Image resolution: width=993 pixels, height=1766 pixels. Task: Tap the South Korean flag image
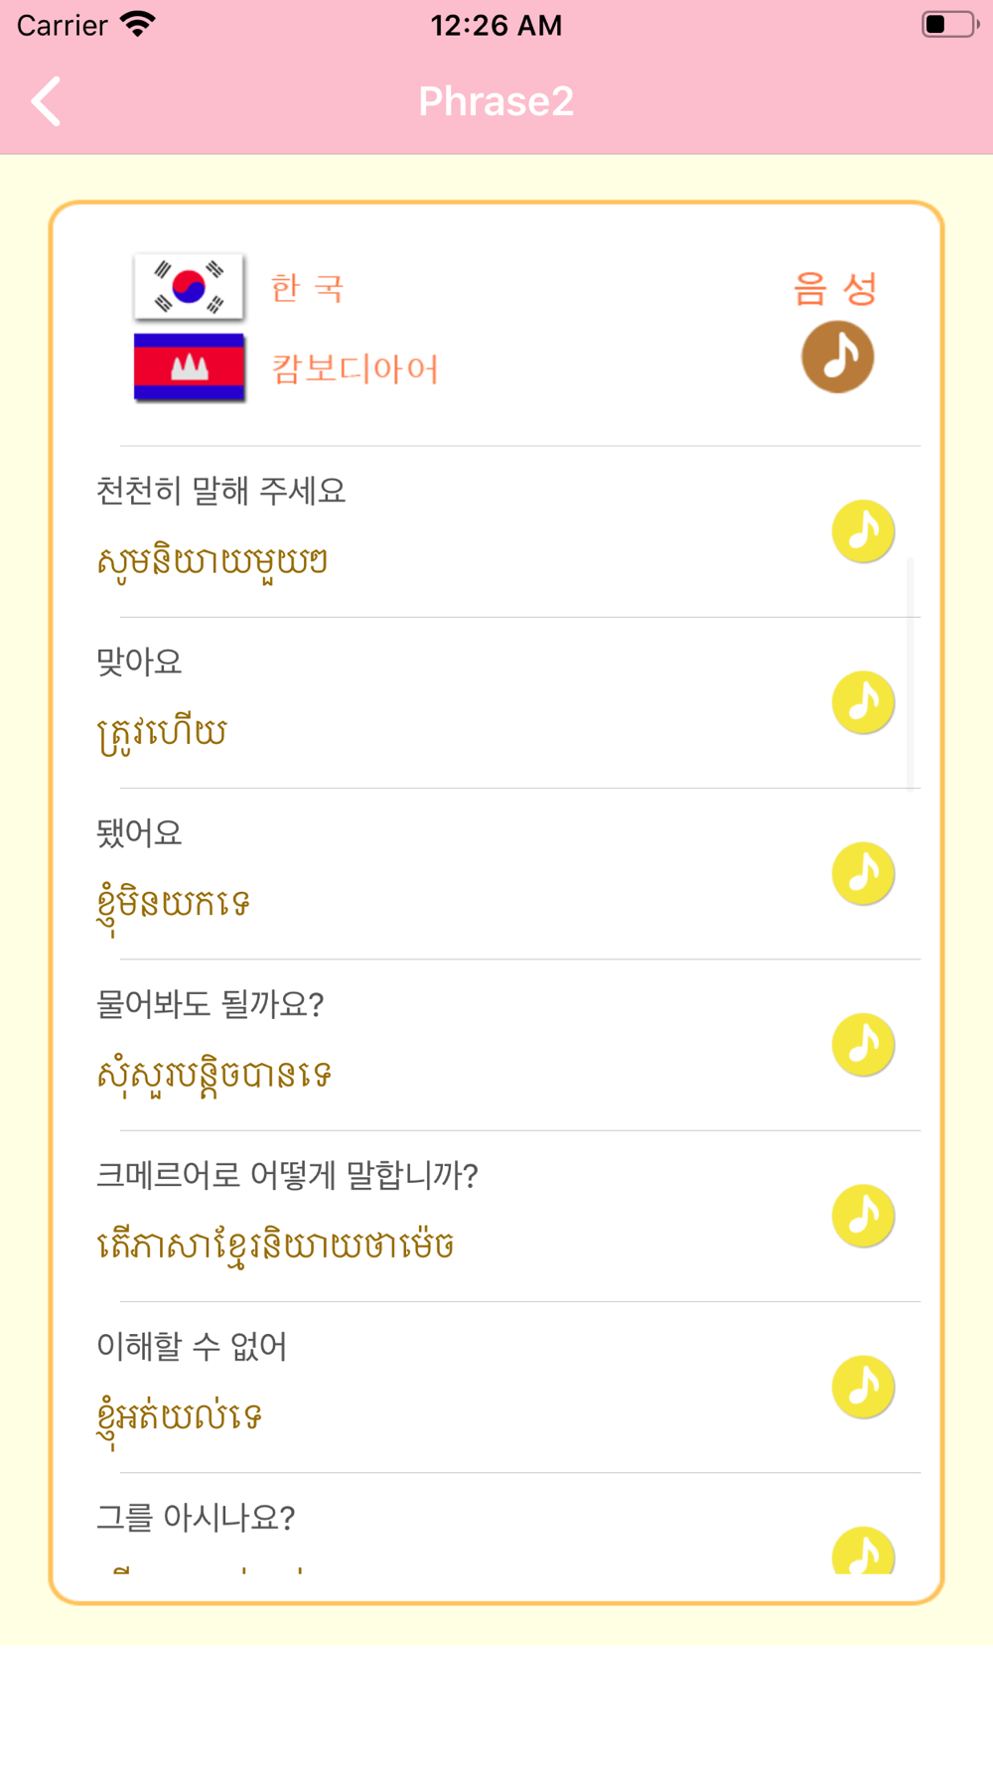(x=189, y=287)
